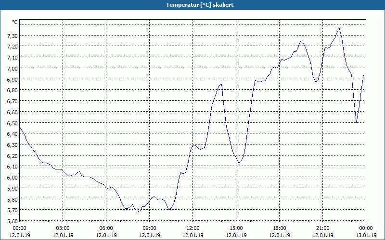Click the chart title 'Temperatur [°C] skaliert'
Image resolution: width=385 pixels, height=240 pixels.
200,5
